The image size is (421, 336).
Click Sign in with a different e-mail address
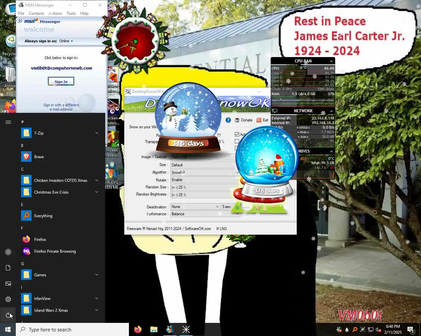[61, 107]
